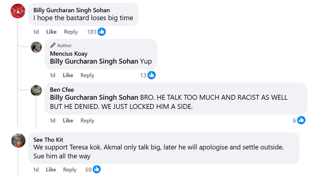Like Ben Cfee's reply
The image size is (313, 183).
(x=68, y=120)
